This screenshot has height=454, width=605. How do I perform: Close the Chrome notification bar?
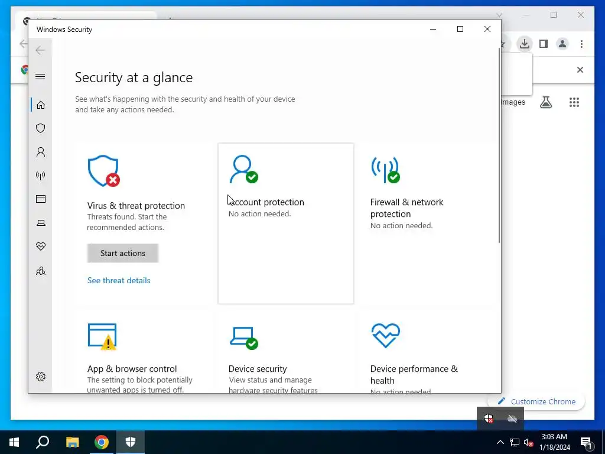pos(580,70)
